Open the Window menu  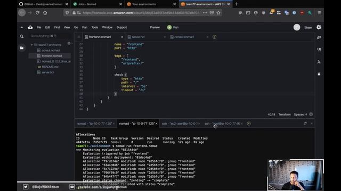tap(107, 27)
